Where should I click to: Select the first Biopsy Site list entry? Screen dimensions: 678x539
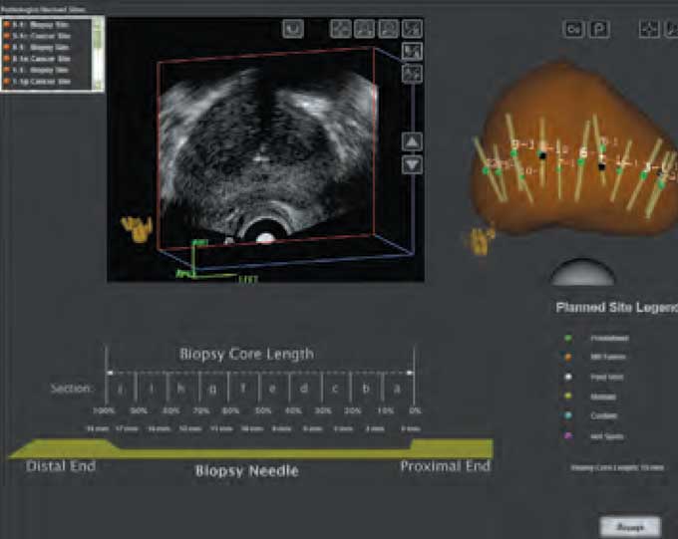[47, 25]
